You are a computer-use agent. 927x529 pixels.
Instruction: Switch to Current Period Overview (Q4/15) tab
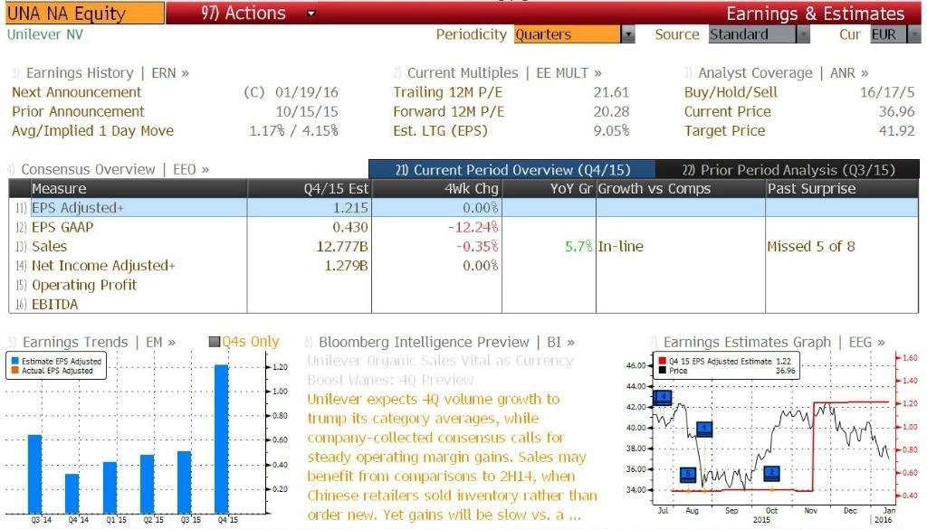point(512,169)
